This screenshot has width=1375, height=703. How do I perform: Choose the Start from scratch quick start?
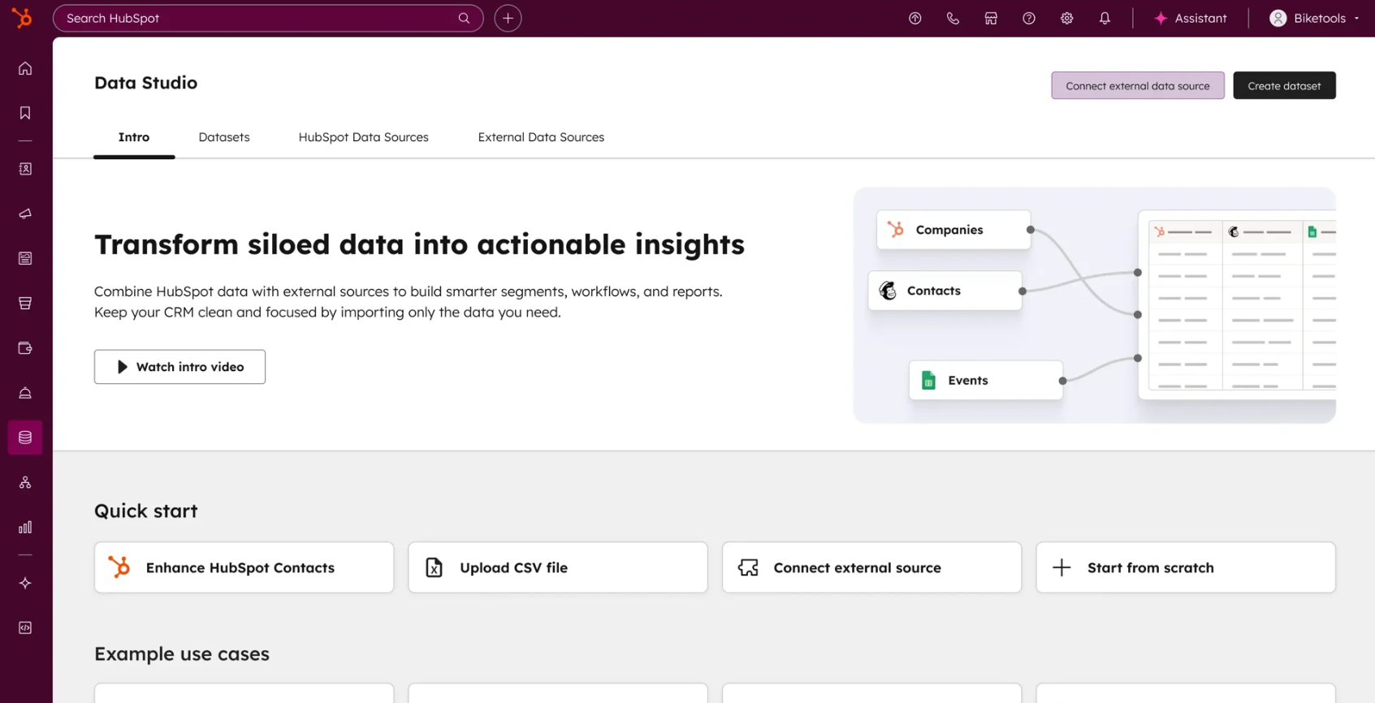1186,567
